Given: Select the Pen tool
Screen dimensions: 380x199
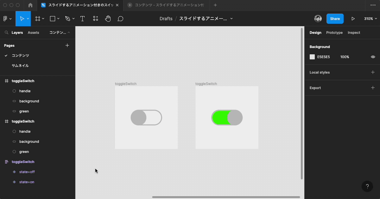Looking at the screenshot, I should [67, 19].
